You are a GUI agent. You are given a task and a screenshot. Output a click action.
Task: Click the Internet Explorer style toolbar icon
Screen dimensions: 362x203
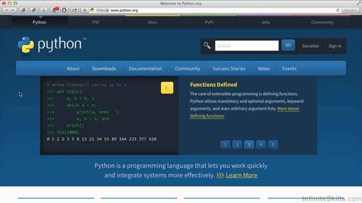point(24,10)
